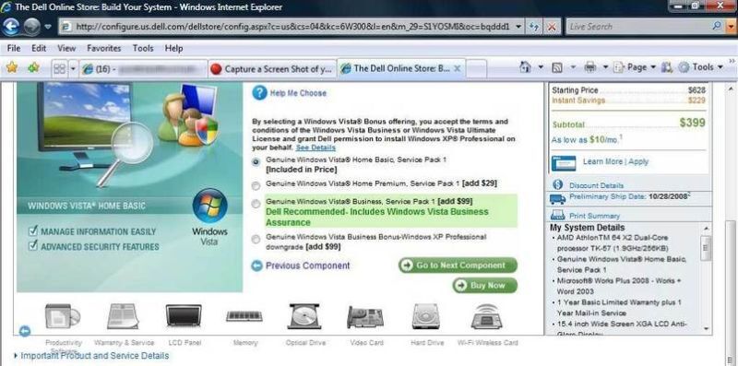Click the RSS Feeds toolbar icon

tap(557, 68)
